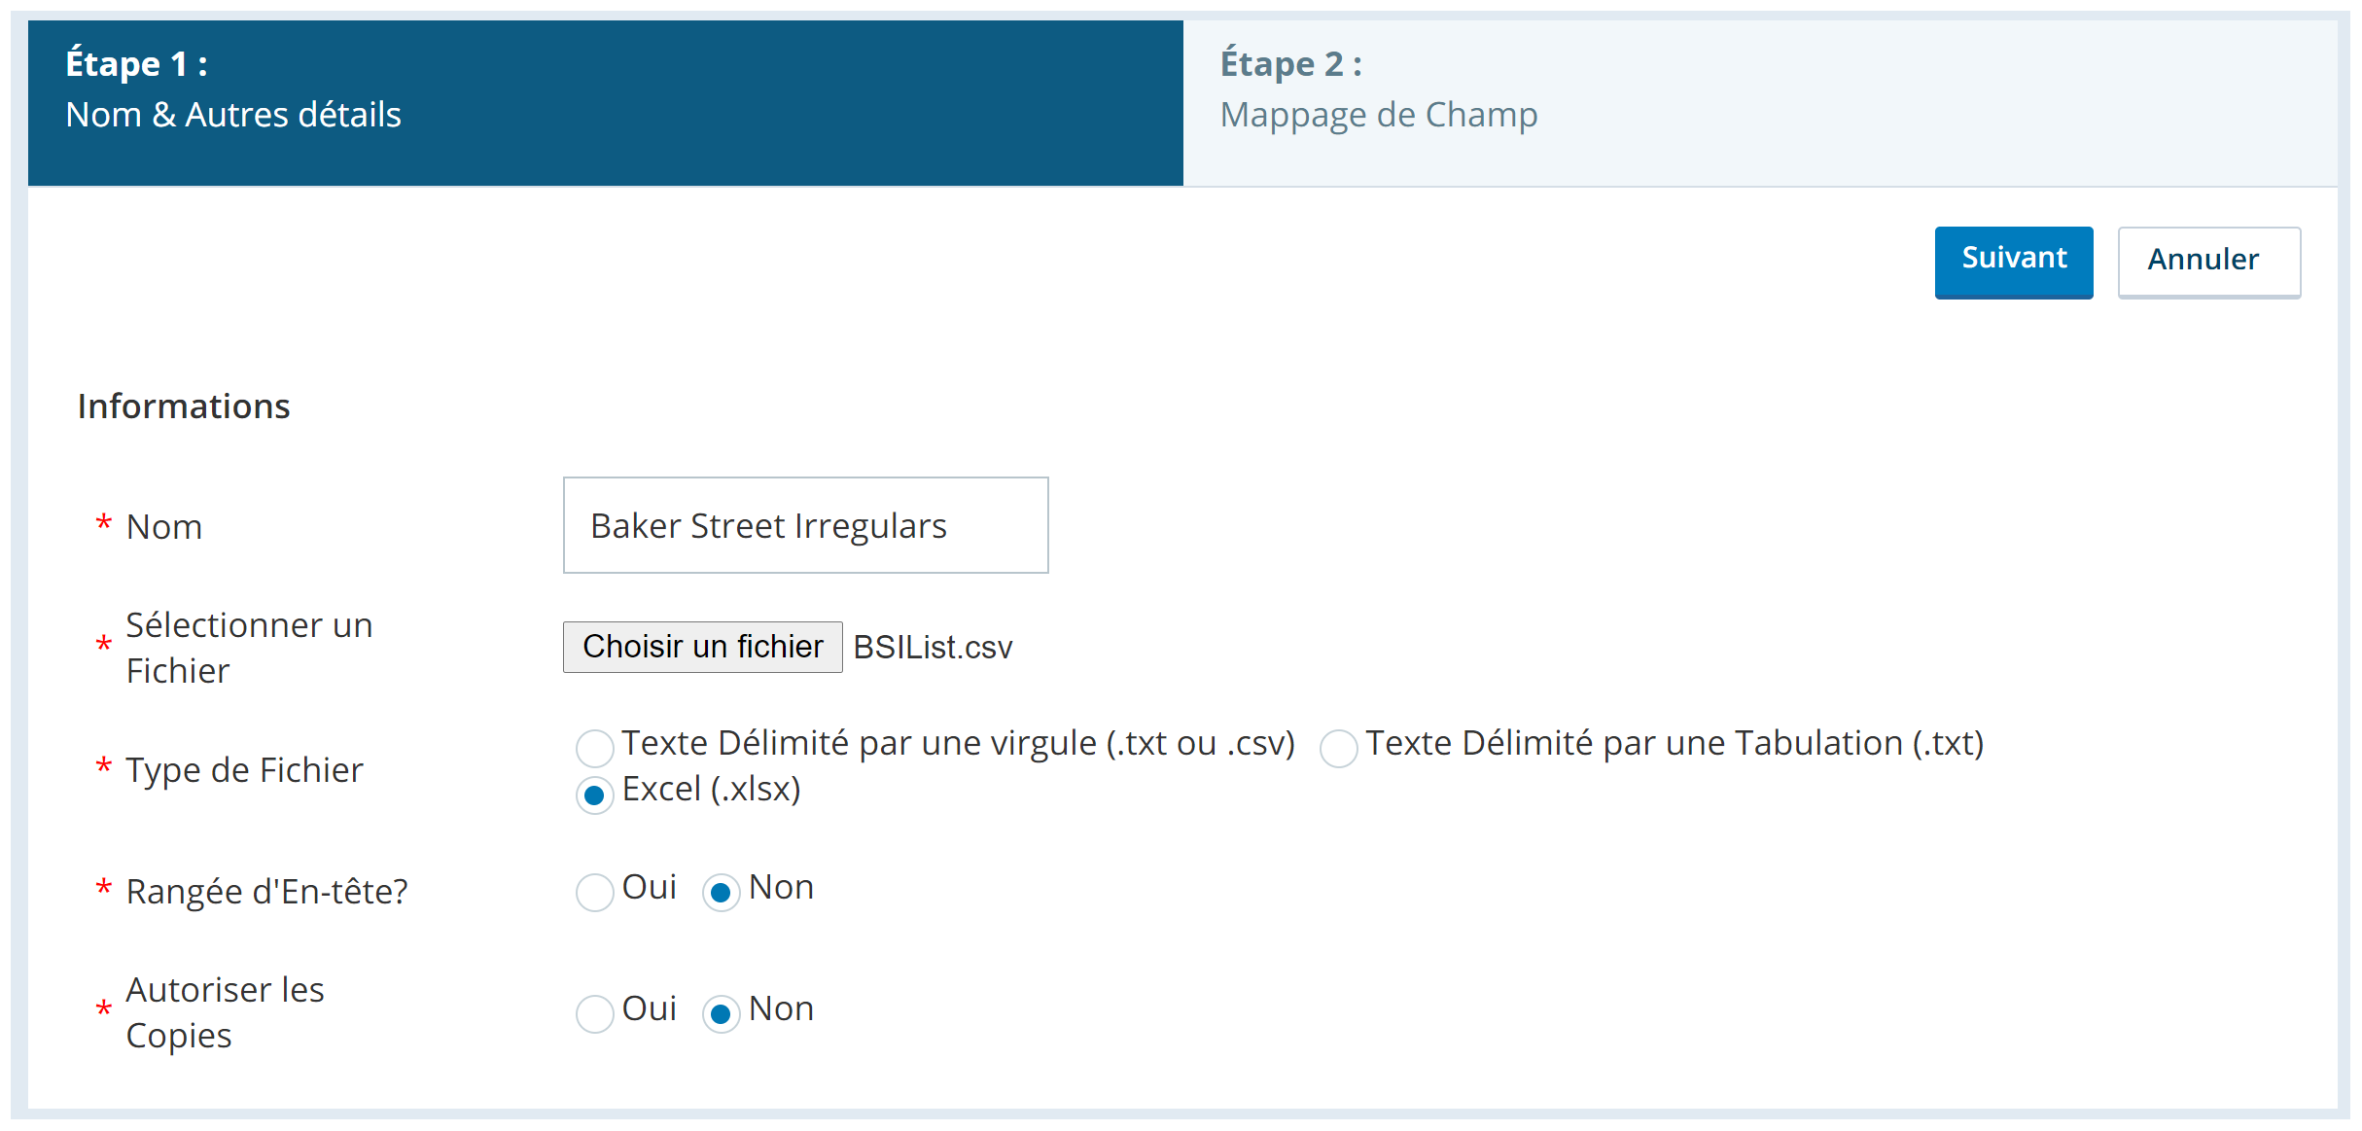Select 'Texte Délimité par une virgule' file type

coord(589,744)
